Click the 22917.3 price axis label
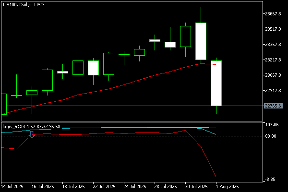 [x=273, y=91]
